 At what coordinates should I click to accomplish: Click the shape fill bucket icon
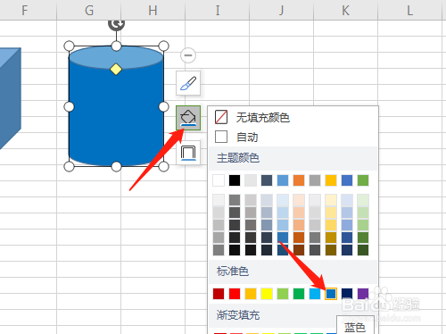(x=188, y=118)
